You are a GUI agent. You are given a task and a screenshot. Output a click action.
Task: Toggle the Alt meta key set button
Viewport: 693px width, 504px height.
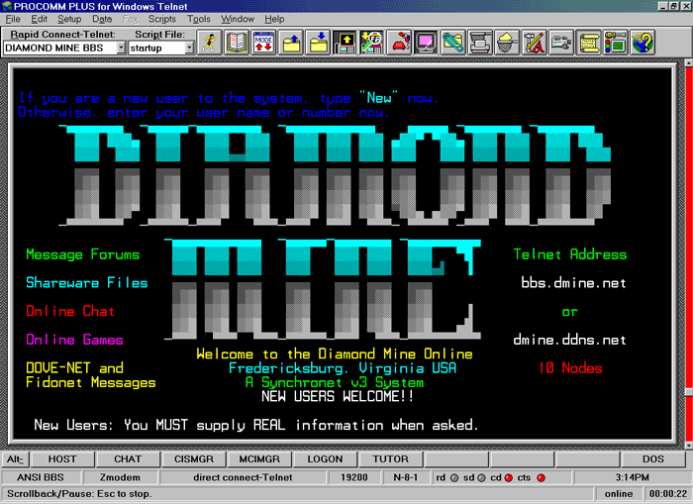(x=15, y=459)
